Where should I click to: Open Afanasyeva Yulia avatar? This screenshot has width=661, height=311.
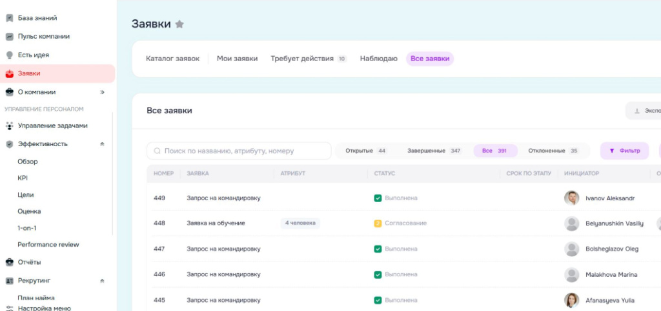click(572, 300)
